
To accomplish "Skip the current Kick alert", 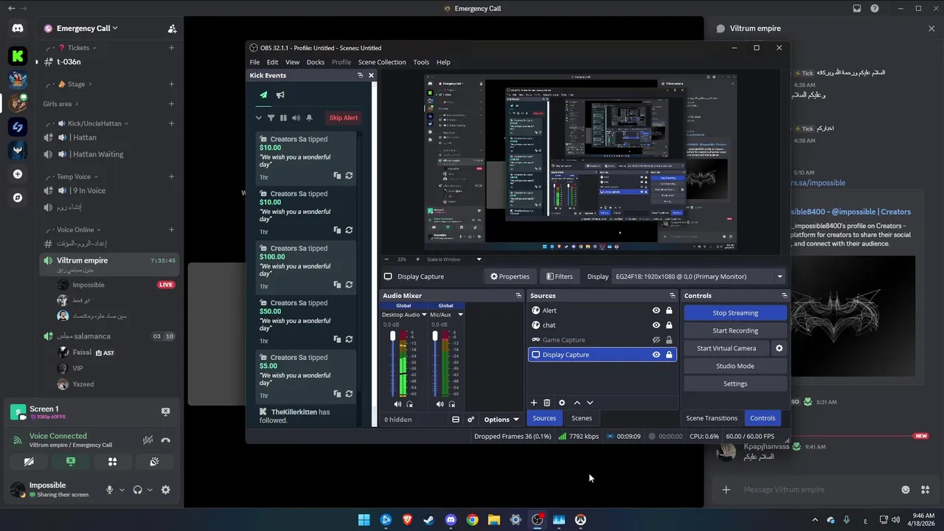I will 344,118.
